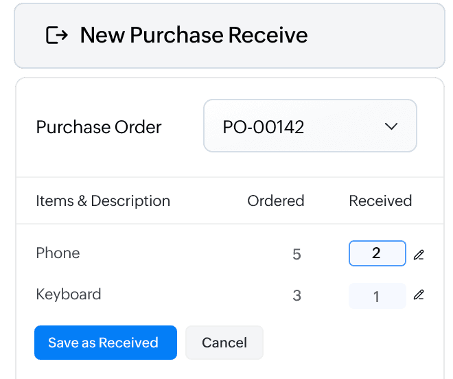The height and width of the screenshot is (379, 453).
Task: Click the purchase receive icon in header
Action: pos(57,35)
